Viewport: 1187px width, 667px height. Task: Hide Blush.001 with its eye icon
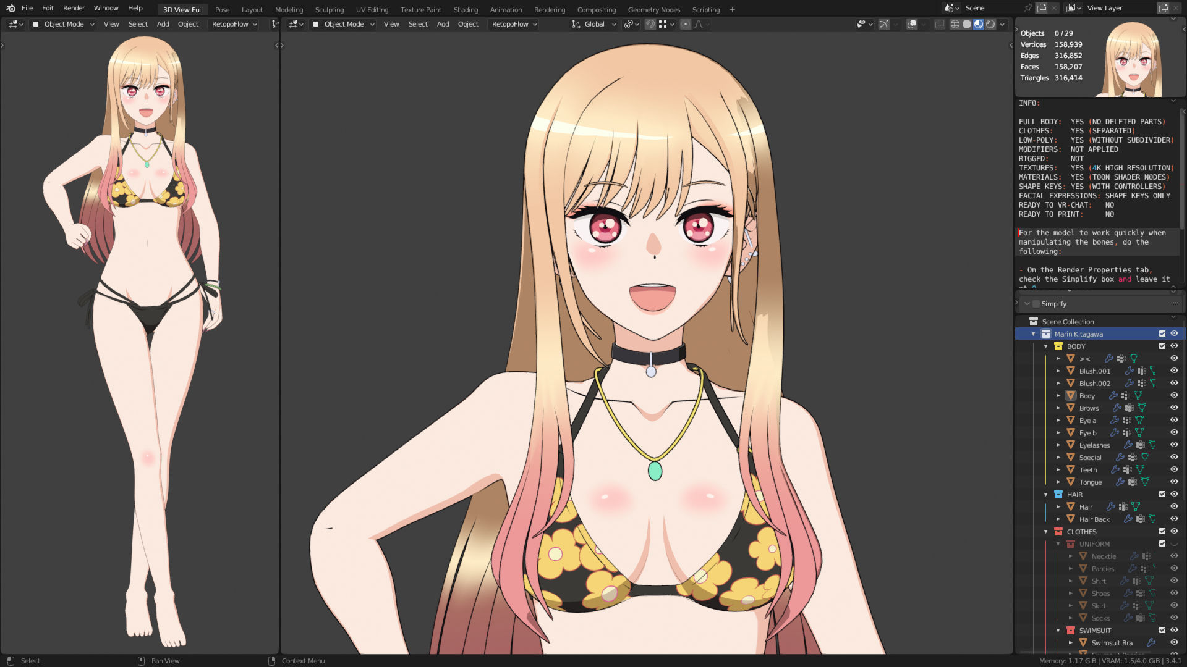(1174, 371)
